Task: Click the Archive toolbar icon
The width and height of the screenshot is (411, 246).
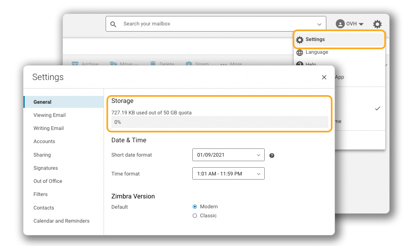Action: (75, 64)
